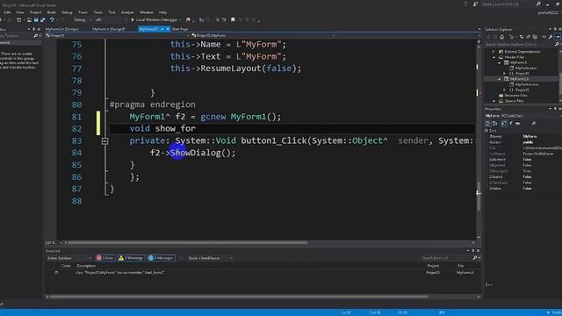Sort Error List by Description column
562x316 pixels.
pos(86,266)
